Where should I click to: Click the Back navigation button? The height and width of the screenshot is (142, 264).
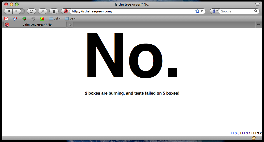pos(8,11)
